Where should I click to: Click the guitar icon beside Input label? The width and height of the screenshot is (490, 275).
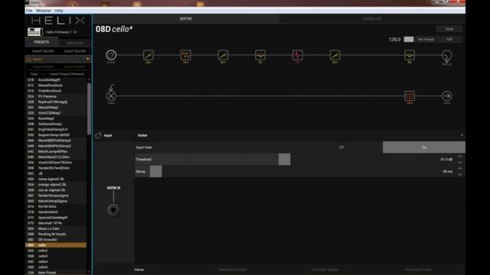(98, 135)
